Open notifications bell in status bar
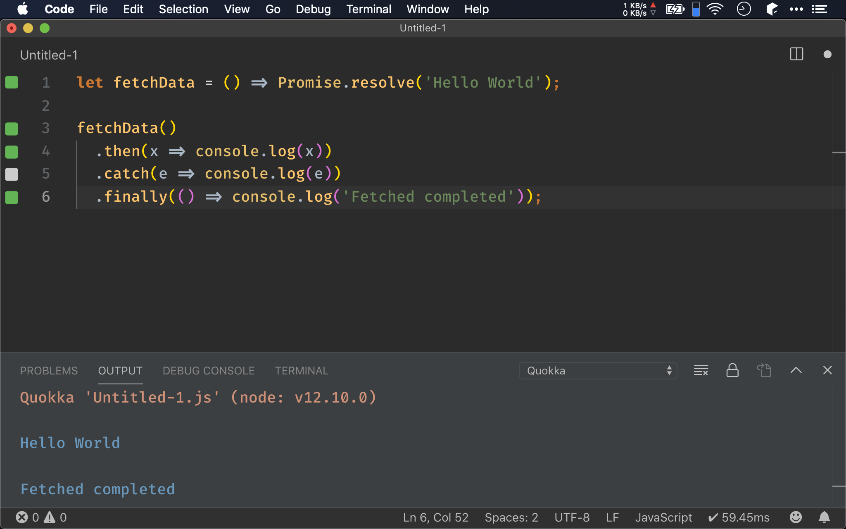 pos(824,517)
